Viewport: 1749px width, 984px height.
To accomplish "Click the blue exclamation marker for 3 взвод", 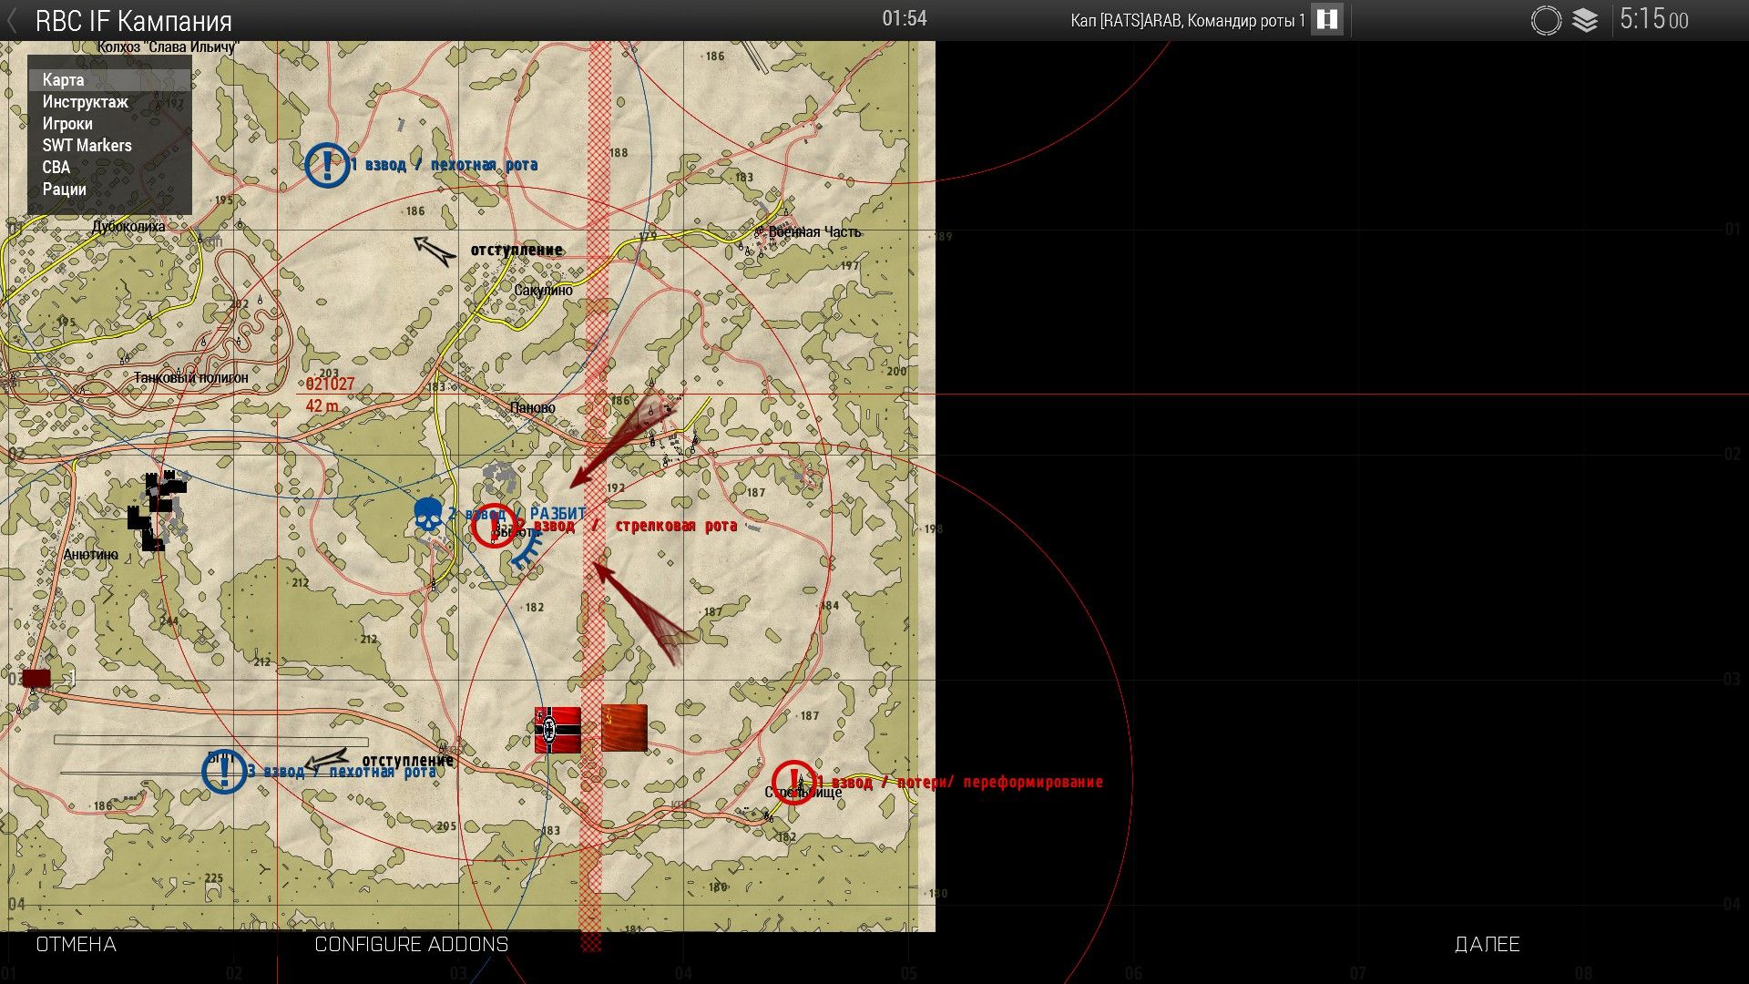I will (x=224, y=772).
